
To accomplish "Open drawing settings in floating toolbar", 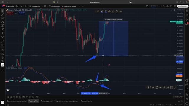I will (x=109, y=11).
